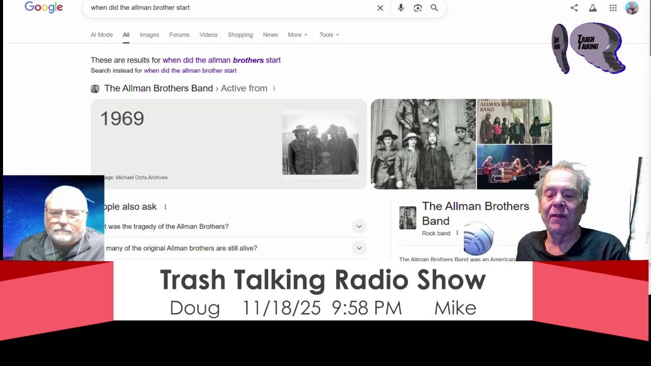Open the album cover band thumbnail
651x366 pixels.
click(514, 121)
